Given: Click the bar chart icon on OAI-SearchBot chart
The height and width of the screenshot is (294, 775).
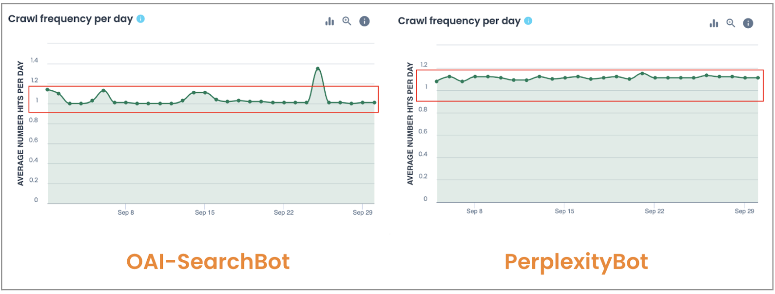Looking at the screenshot, I should pyautogui.click(x=329, y=21).
